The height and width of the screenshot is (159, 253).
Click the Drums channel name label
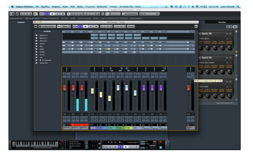94,128
